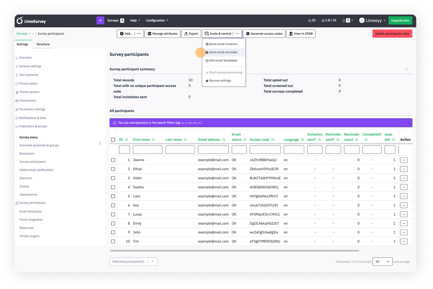Open the rows per page dropdown
Viewport: 433px width, 289px height.
click(x=382, y=262)
